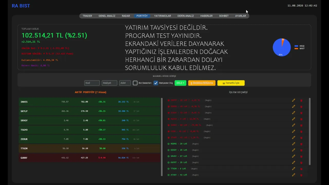Focus the Kod stock code field

[92, 83]
